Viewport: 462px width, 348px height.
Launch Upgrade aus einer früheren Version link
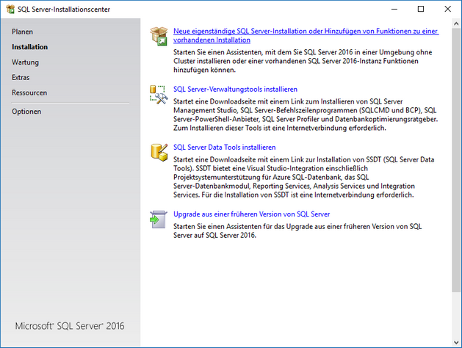[252, 214]
